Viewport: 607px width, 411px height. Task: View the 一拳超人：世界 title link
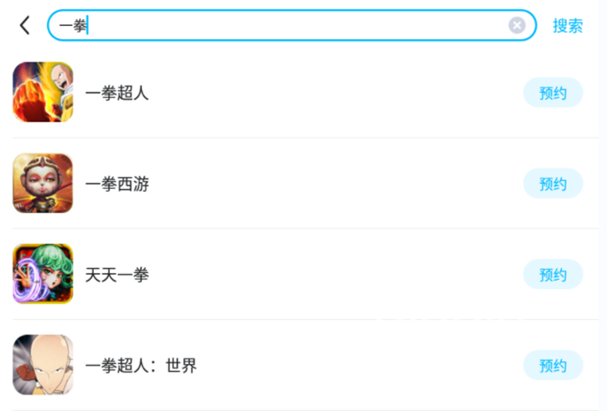[x=141, y=366]
